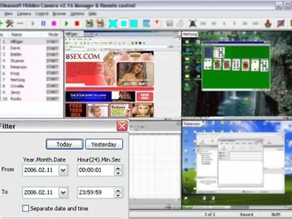292x219 pixels.
Task: Click the magenta square stop icon
Action: [x=54, y=23]
